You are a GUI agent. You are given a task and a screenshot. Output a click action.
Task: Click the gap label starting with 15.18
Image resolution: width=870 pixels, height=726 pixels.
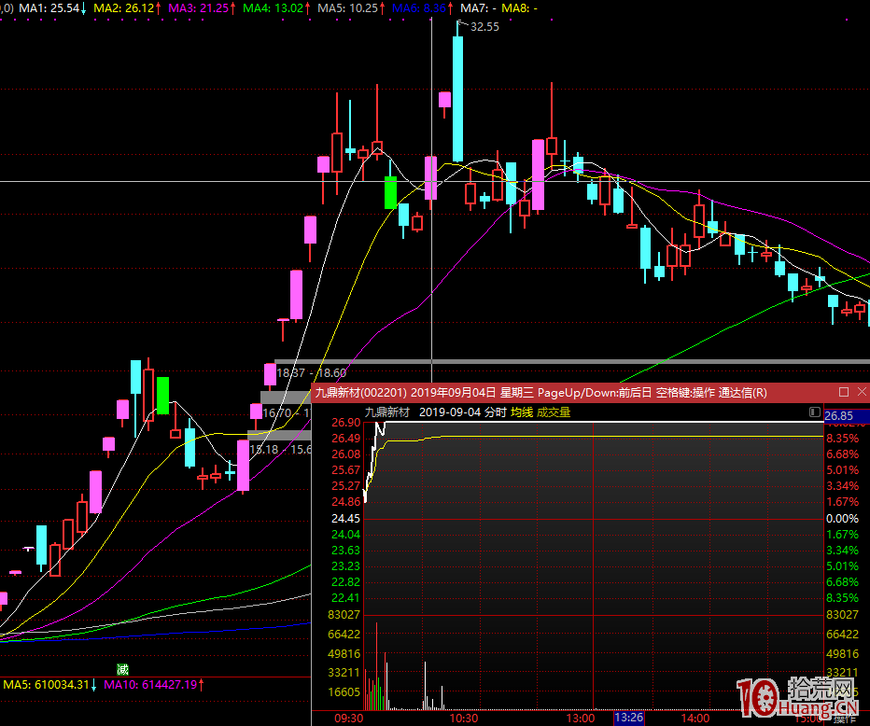click(281, 449)
